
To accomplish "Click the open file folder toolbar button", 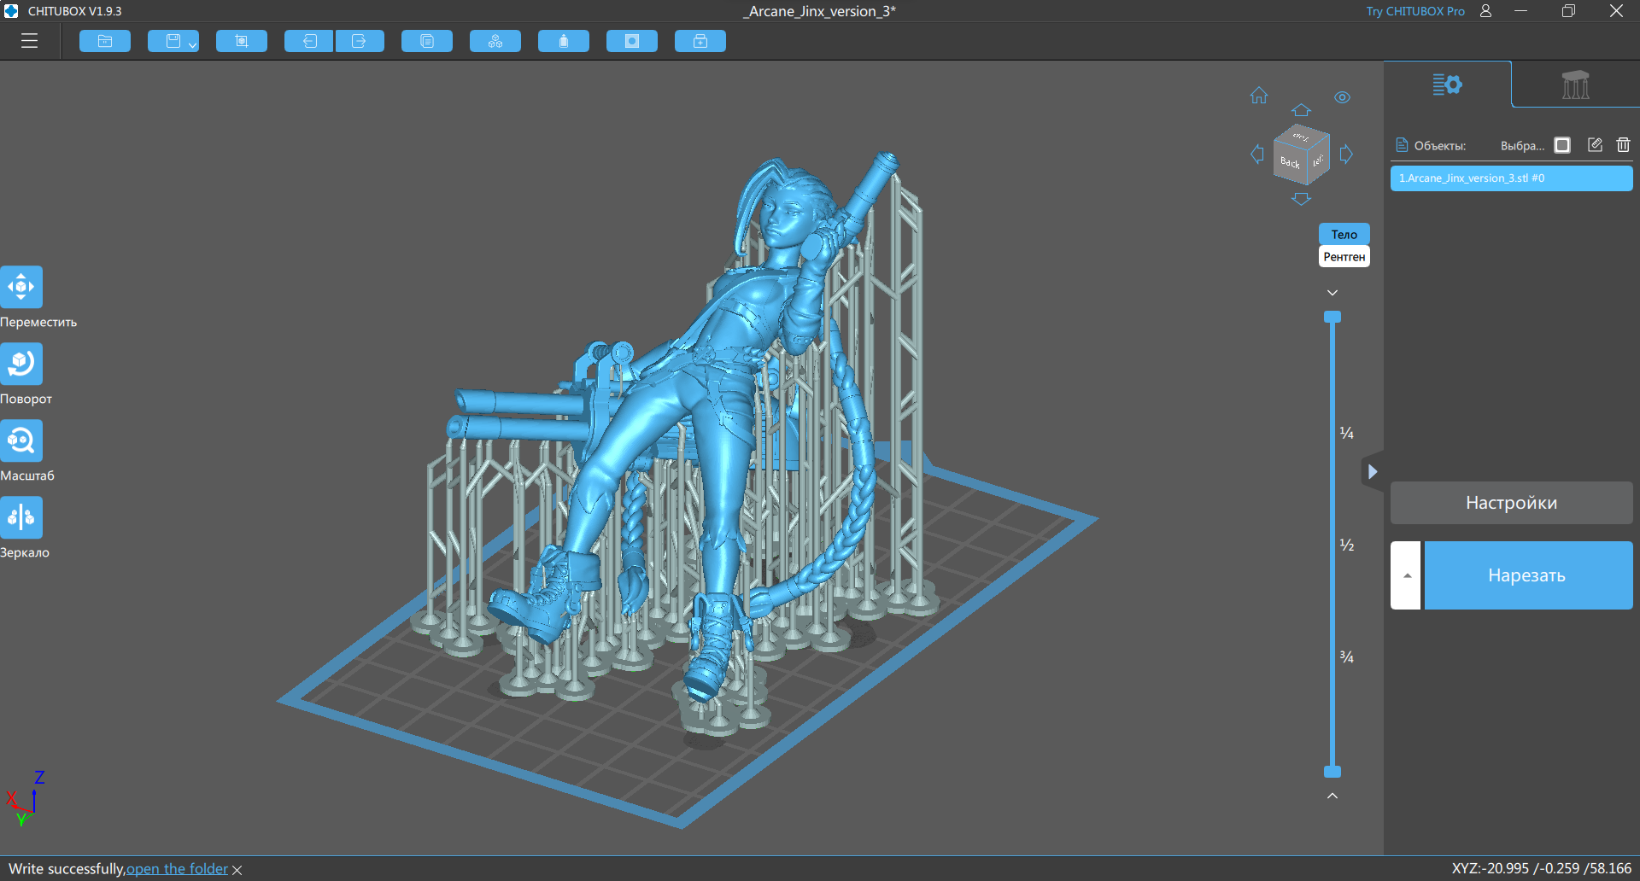I will (105, 41).
